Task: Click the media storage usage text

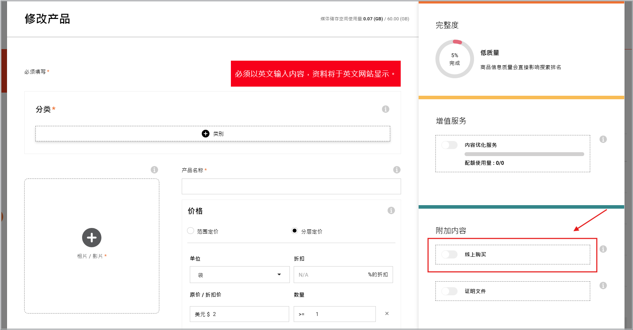Action: (x=365, y=19)
